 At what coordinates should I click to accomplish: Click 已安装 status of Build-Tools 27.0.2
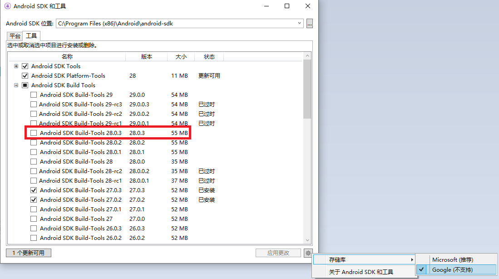(207, 200)
